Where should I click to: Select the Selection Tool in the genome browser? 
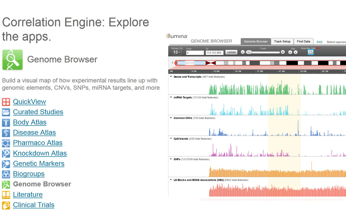click(x=310, y=52)
